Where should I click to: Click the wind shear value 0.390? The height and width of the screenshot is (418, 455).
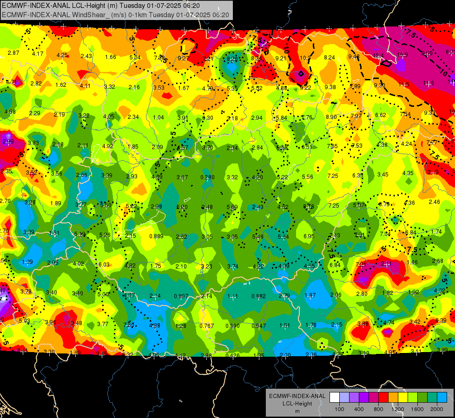232,326
